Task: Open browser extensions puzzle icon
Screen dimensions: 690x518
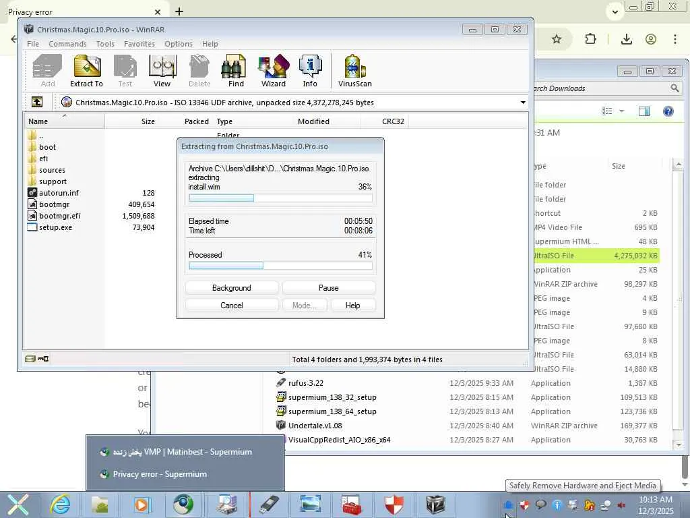Action: (x=590, y=39)
